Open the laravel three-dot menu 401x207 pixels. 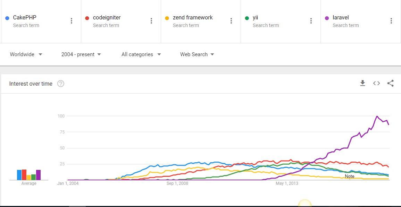391,21
